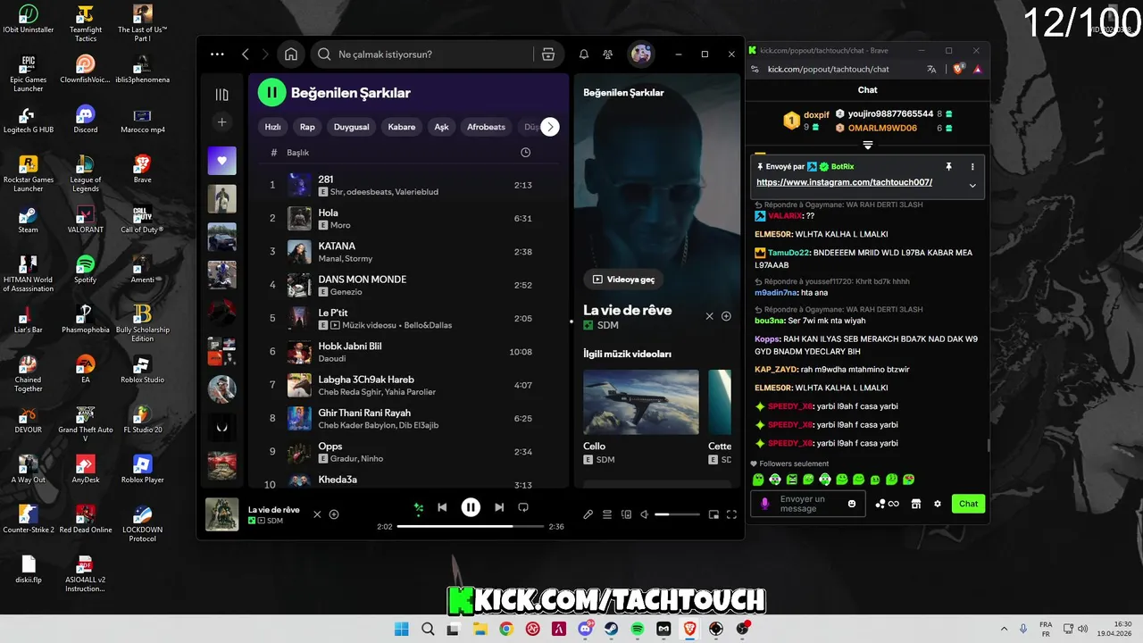Collapse Your Library sidebar icon
1143x643 pixels.
[222, 95]
